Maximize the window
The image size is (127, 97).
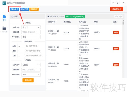pos(118,3)
